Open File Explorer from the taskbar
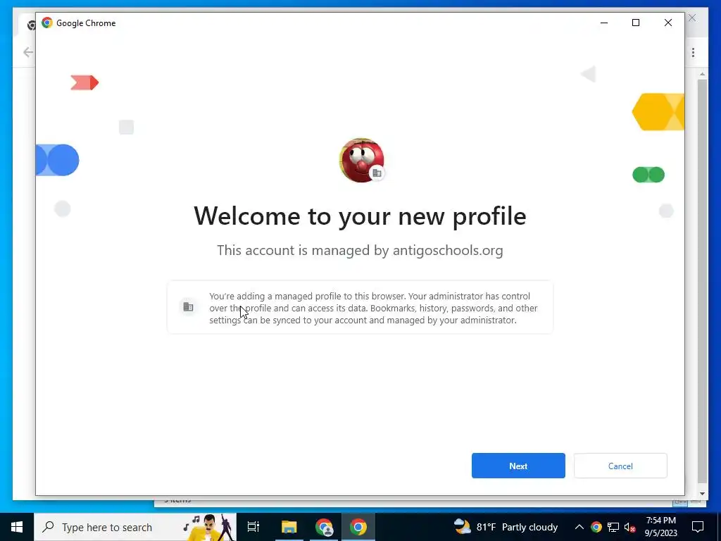Screen dimensions: 721x541 coord(289,527)
